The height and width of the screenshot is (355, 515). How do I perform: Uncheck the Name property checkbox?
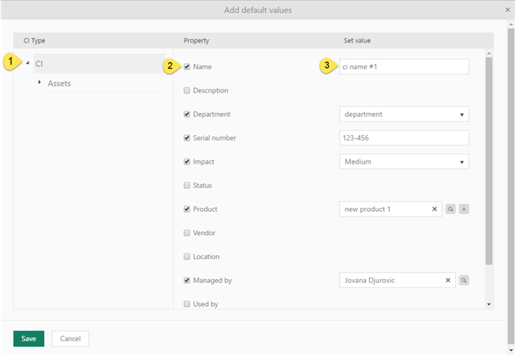(x=187, y=67)
